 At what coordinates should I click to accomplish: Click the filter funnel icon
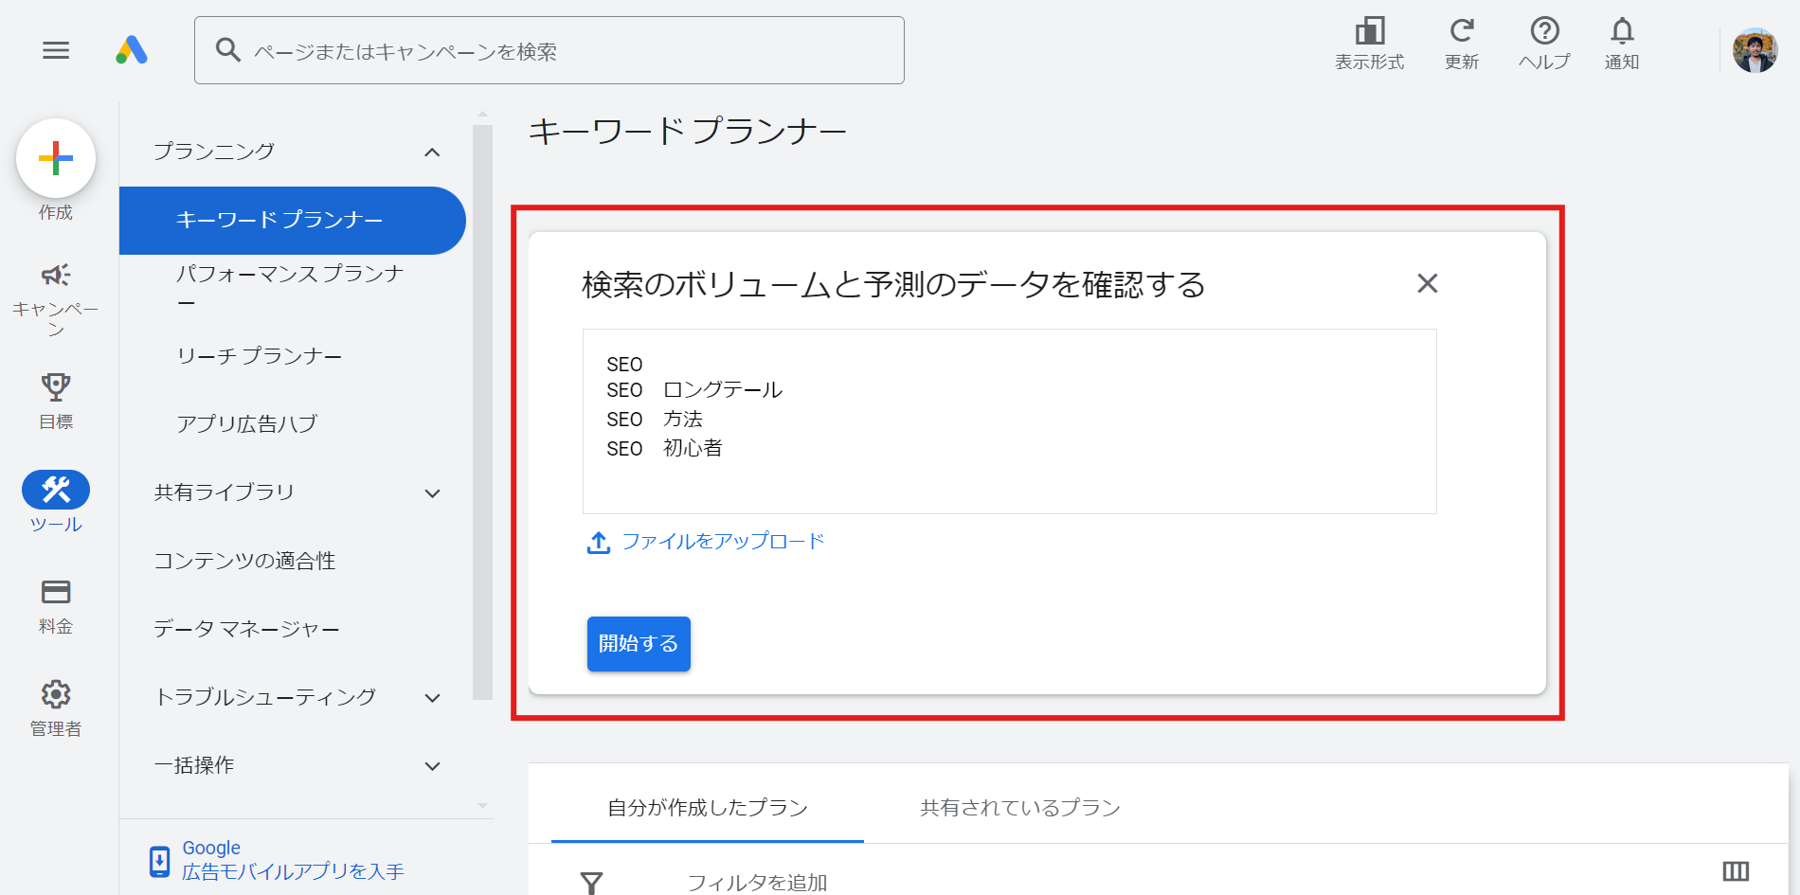(x=591, y=883)
